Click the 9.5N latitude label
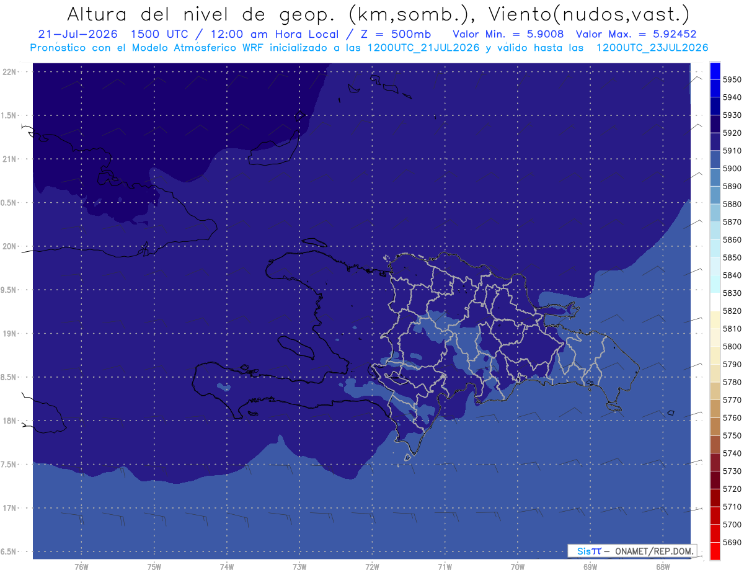Image resolution: width=744 pixels, height=575 pixels. point(9,290)
